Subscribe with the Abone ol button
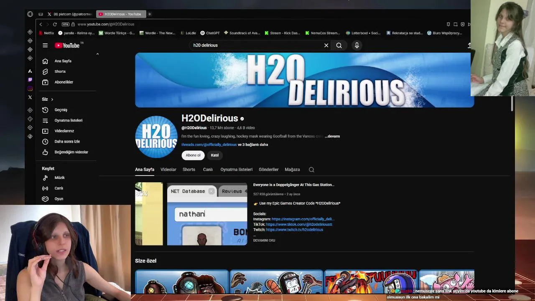 click(193, 155)
